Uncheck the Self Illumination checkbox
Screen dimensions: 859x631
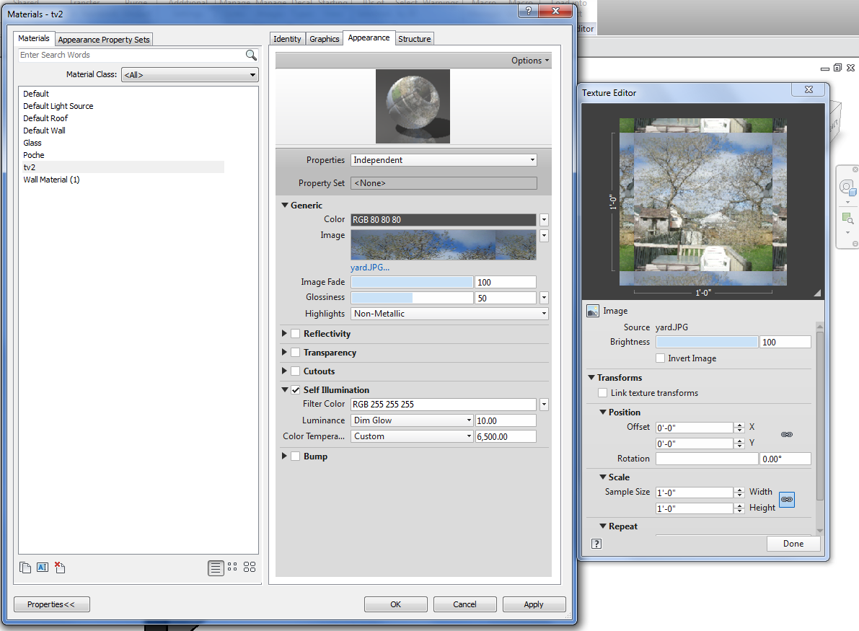tap(296, 390)
